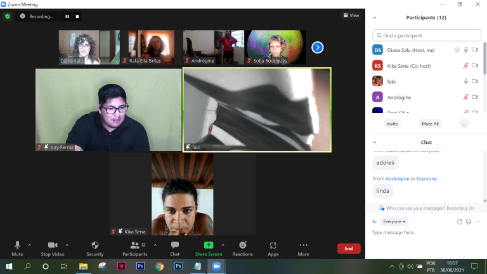Screen dimensions: 487x274
Task: Click the recording indicator beside Diana Salu
Action: click(457, 49)
